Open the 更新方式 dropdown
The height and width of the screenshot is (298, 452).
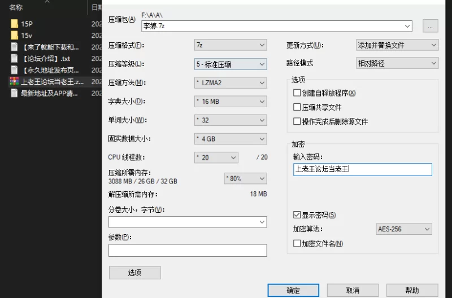point(397,45)
